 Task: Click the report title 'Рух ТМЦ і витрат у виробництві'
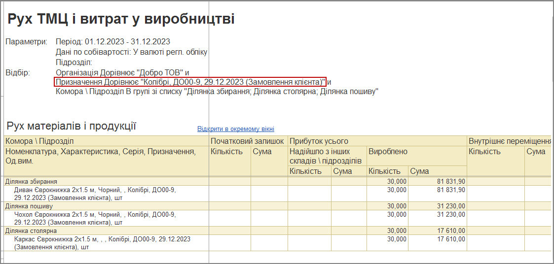tap(121, 19)
